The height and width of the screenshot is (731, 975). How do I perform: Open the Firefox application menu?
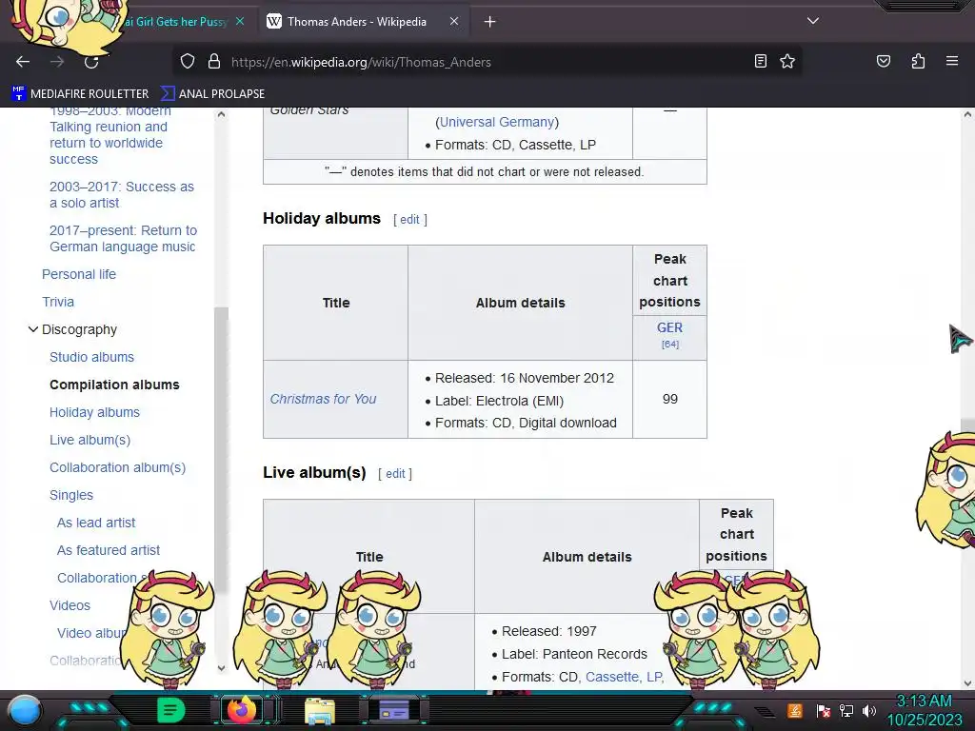pos(952,61)
